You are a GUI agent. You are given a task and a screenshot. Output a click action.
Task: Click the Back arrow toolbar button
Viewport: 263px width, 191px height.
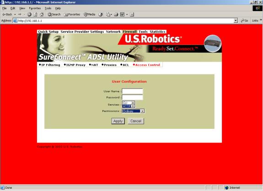pyautogui.click(x=7, y=15)
